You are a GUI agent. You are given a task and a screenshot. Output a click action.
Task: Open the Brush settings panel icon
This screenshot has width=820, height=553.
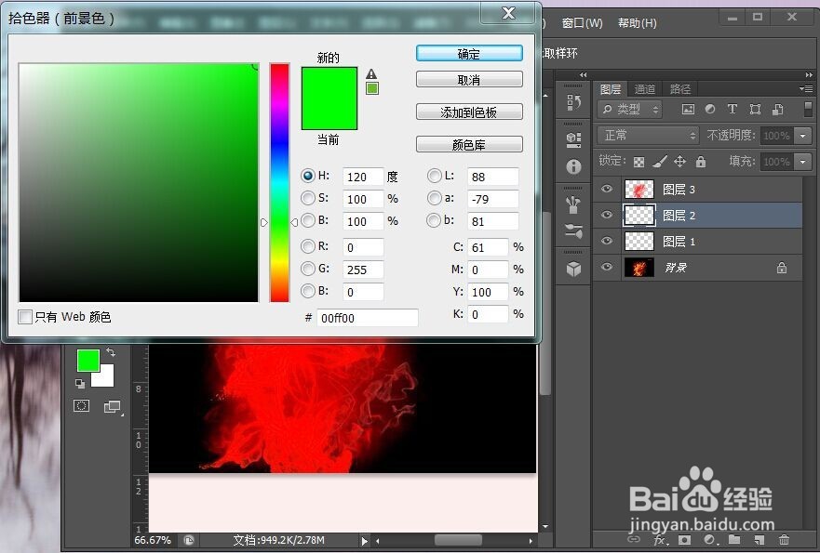573,230
